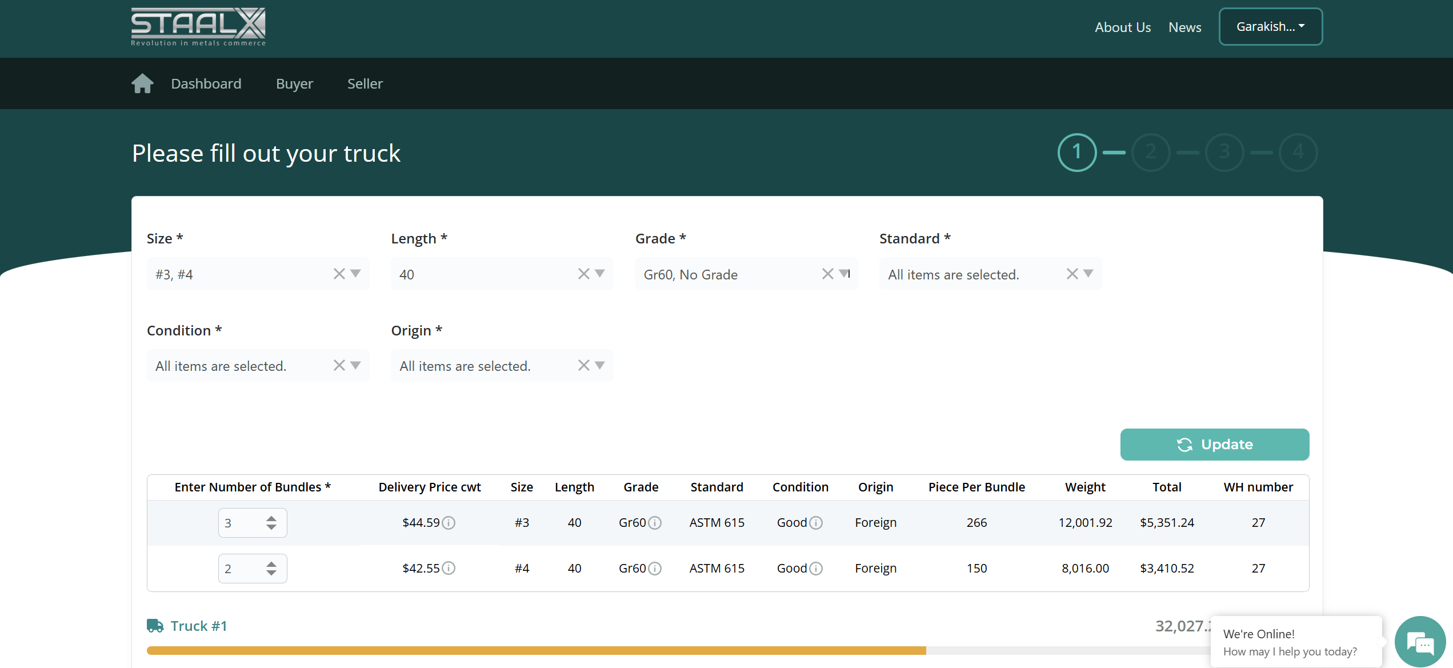Screen dimensions: 1453x668
Task: Decrease bundle count in second row
Action: coord(271,573)
